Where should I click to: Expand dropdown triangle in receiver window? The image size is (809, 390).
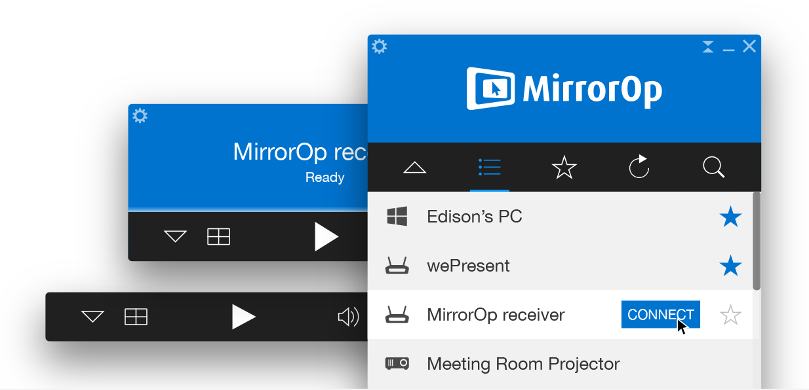pyautogui.click(x=175, y=236)
